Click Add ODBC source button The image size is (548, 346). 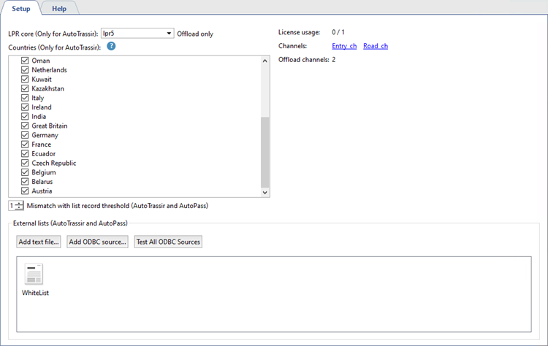[x=97, y=242]
